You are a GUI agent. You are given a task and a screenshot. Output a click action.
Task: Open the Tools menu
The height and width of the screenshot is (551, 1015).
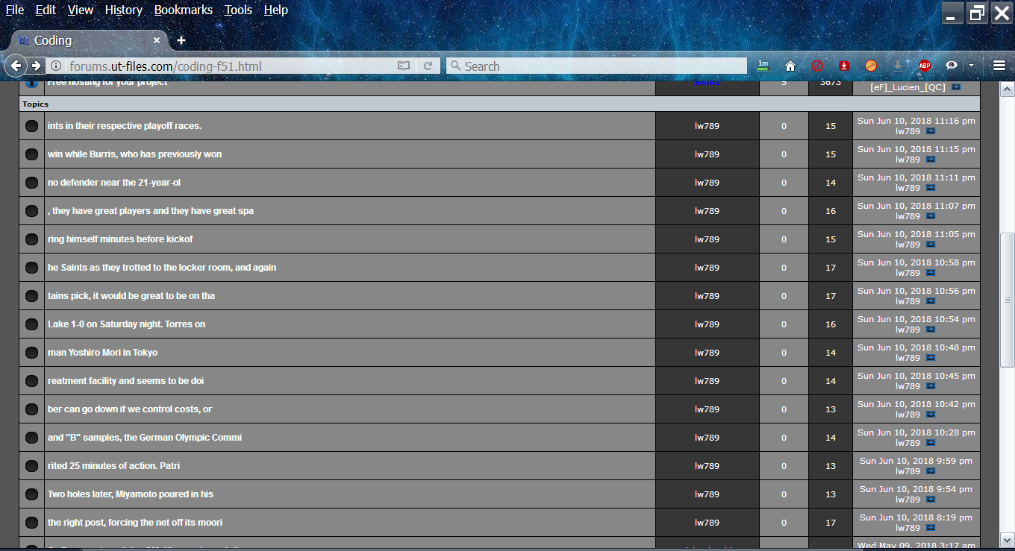click(238, 10)
